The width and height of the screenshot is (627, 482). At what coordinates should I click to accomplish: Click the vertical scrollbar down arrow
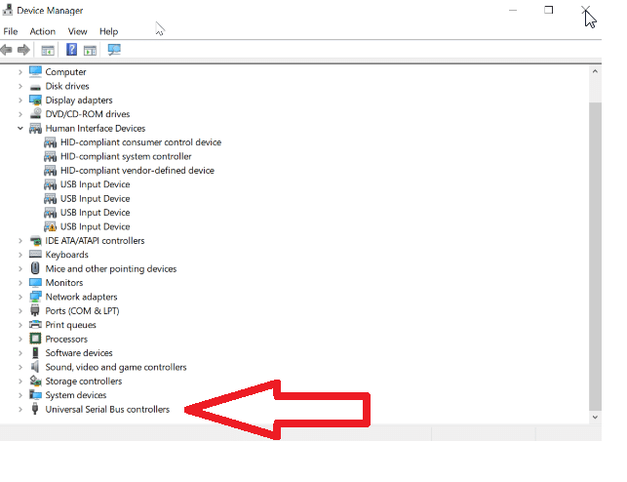pos(595,417)
